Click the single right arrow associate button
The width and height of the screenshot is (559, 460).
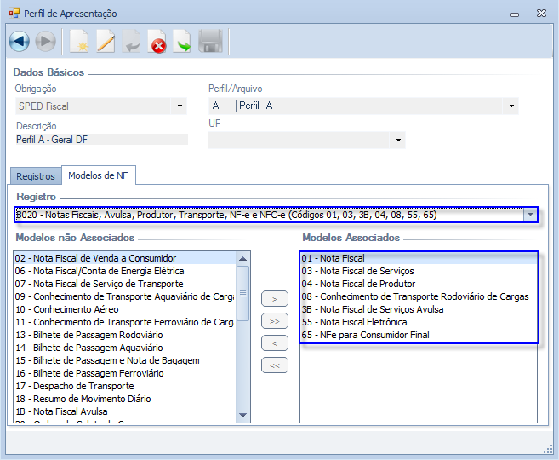pos(274,300)
